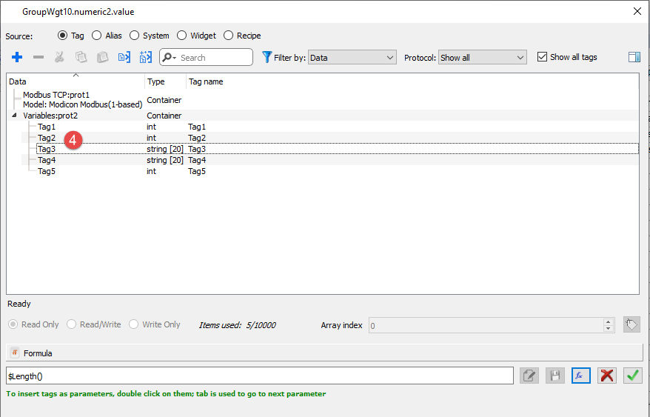Click the tag icon beside Array index
Screen dimensions: 650x417
pos(631,324)
